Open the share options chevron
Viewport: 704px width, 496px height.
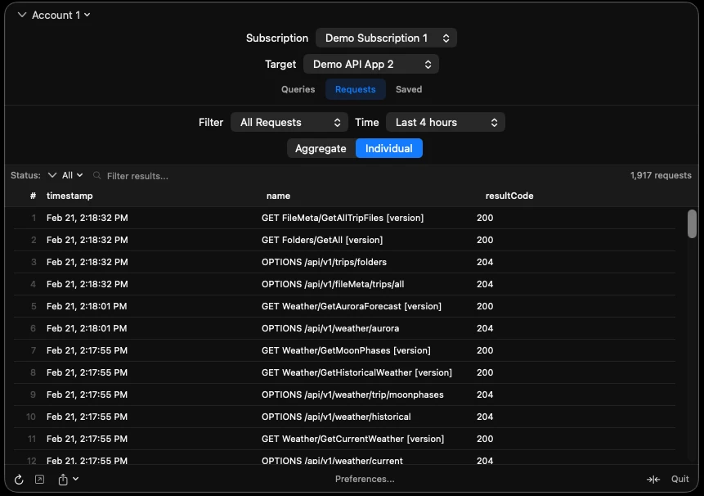[76, 480]
